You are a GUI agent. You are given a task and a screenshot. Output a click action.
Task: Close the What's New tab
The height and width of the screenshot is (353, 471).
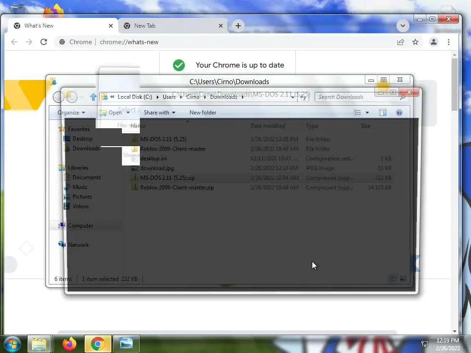(x=111, y=26)
